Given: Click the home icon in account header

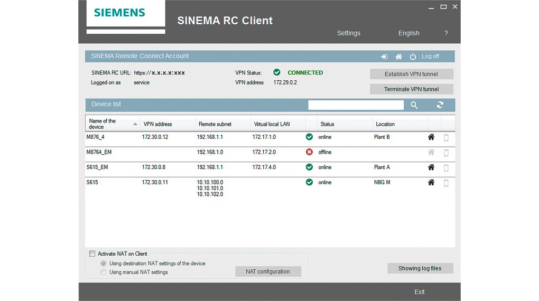Looking at the screenshot, I should click(x=398, y=57).
